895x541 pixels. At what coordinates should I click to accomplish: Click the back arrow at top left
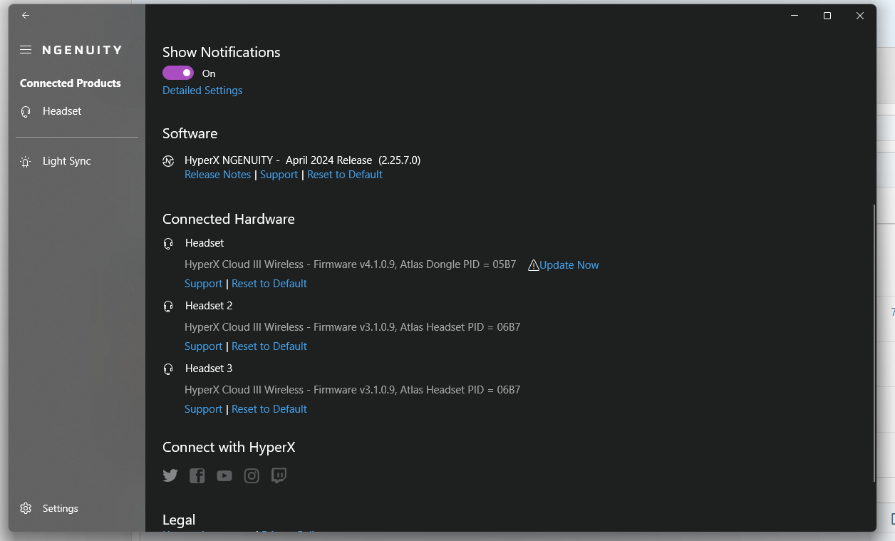26,15
